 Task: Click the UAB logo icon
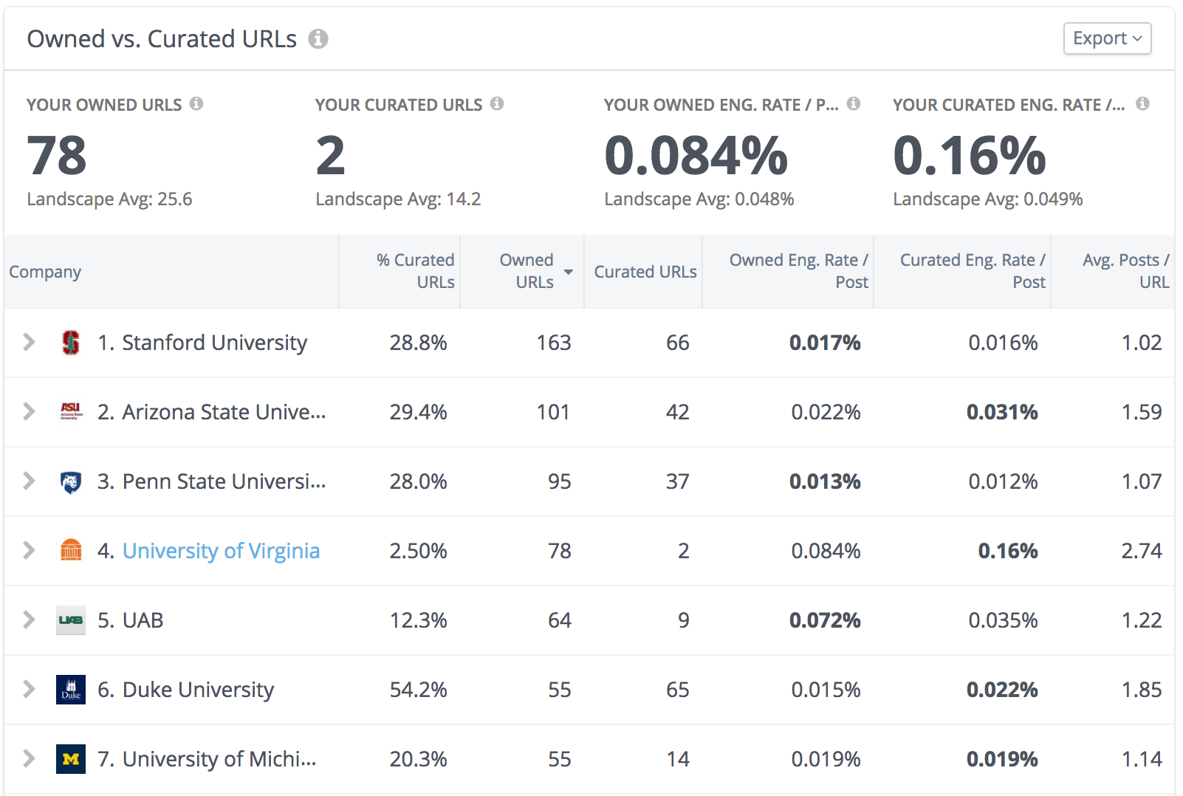(x=71, y=620)
